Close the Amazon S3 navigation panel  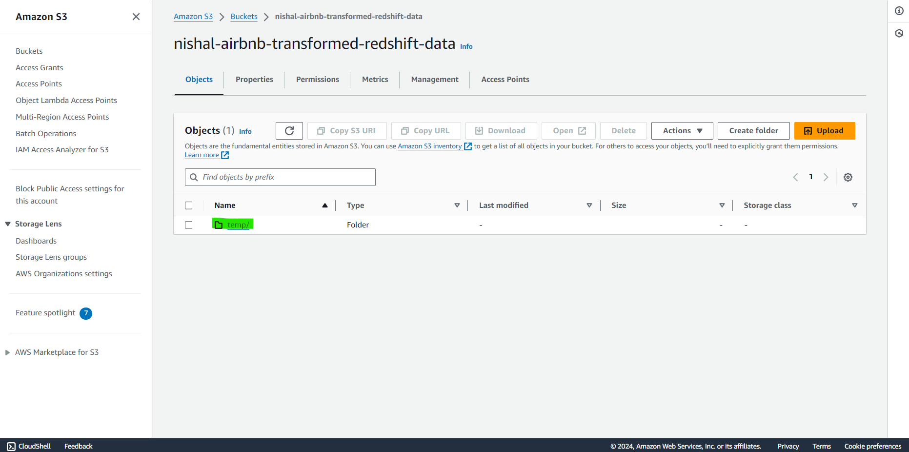136,17
